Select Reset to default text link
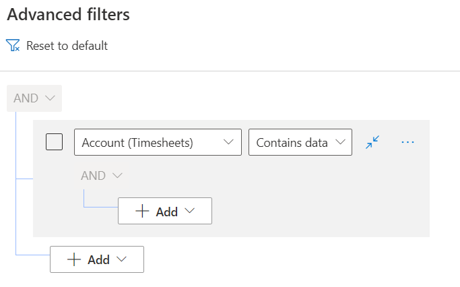This screenshot has height=287, width=460. (x=67, y=46)
